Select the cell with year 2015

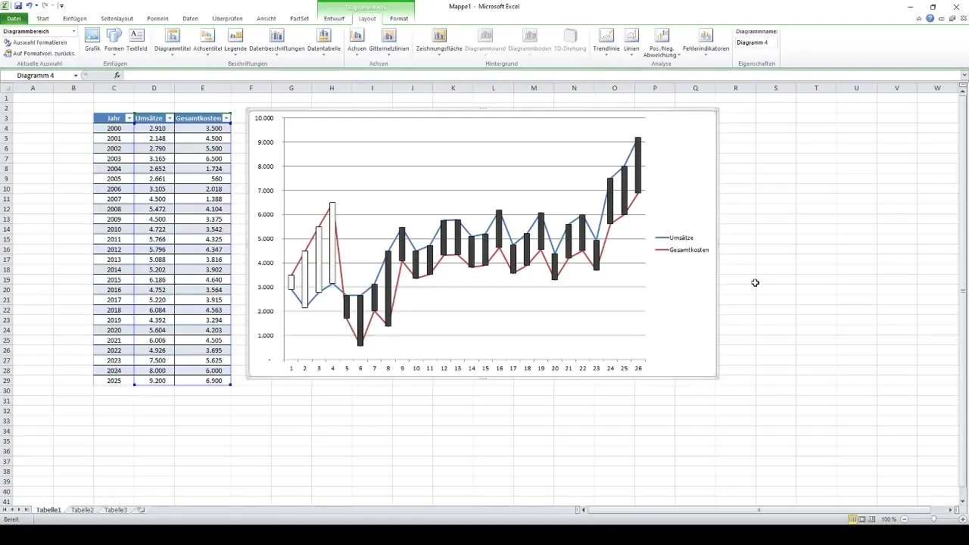point(114,279)
